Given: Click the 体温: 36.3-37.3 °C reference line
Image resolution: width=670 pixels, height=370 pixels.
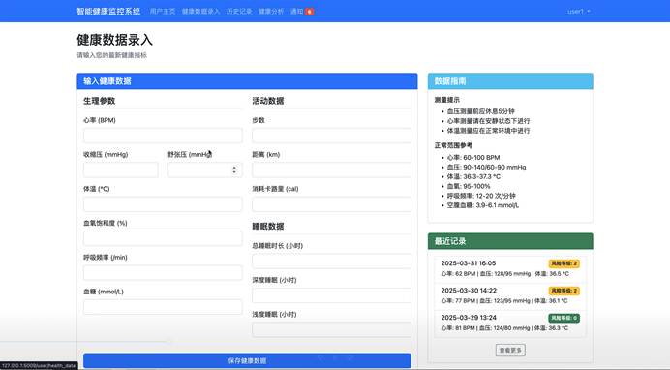Looking at the screenshot, I should click(473, 176).
